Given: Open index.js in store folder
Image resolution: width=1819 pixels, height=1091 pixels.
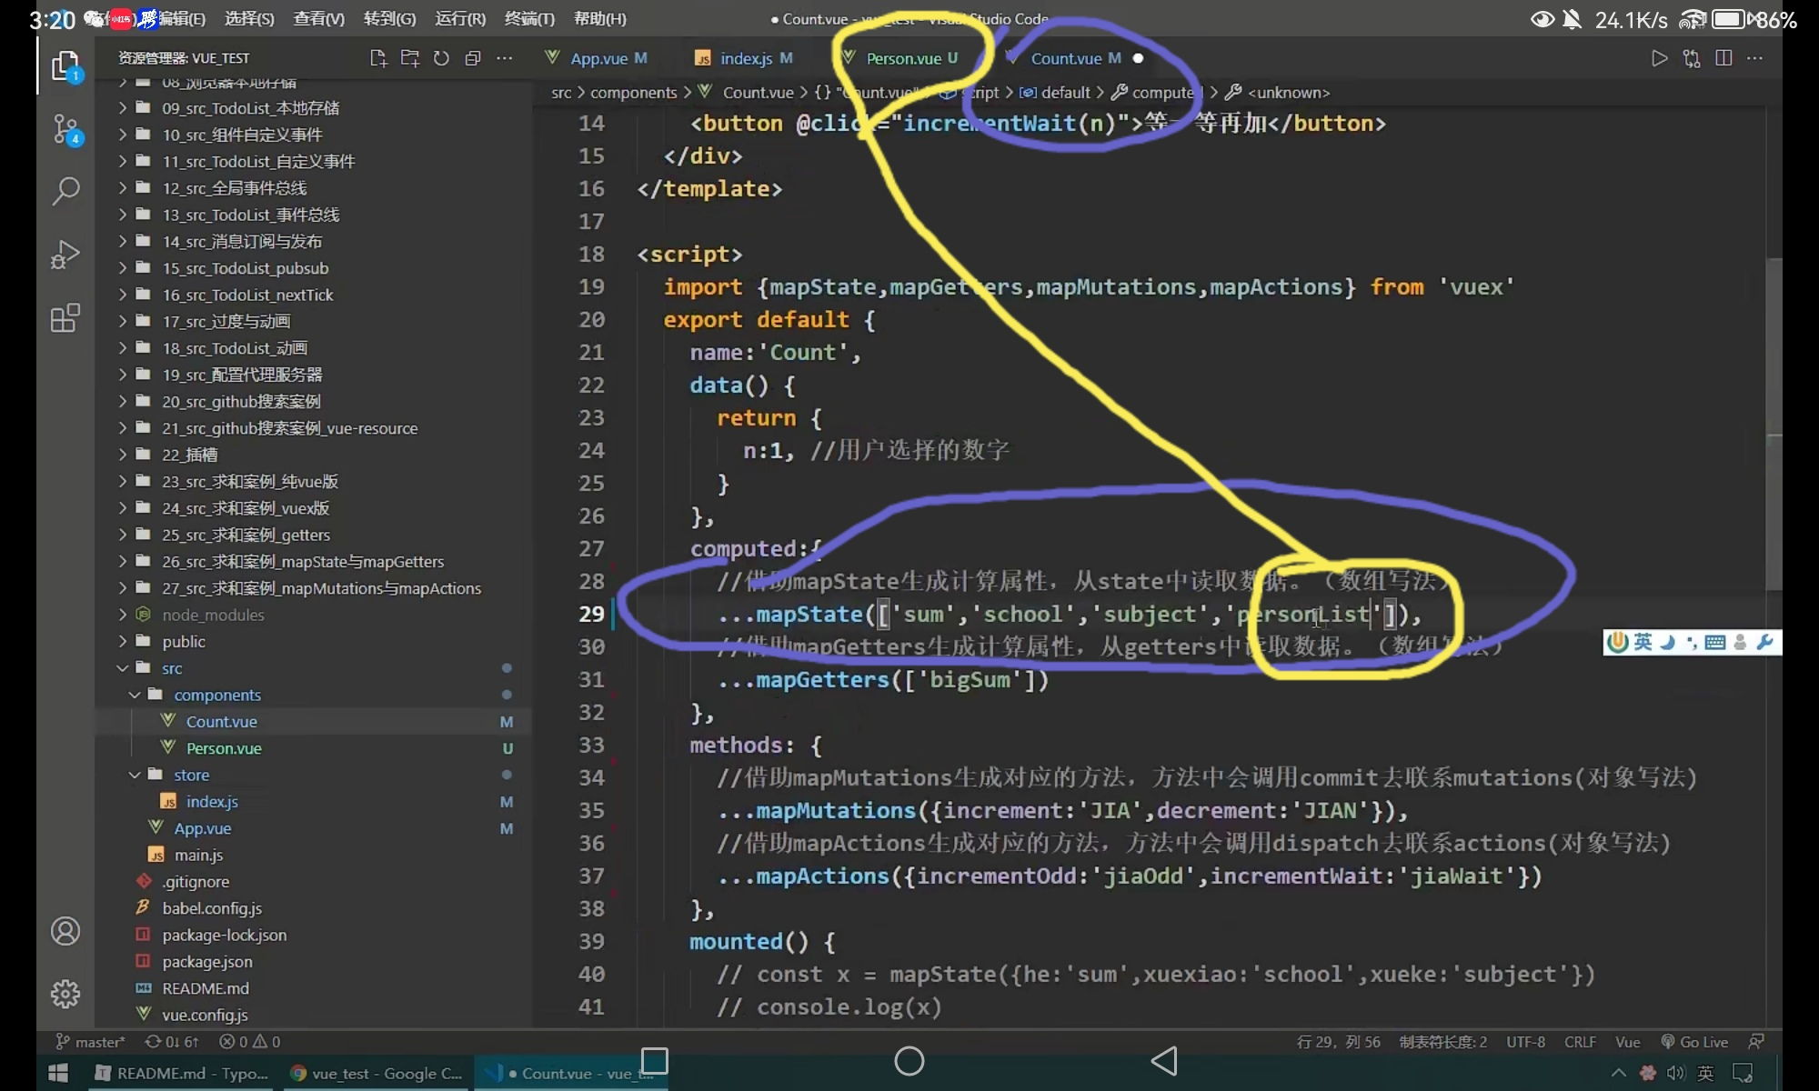Looking at the screenshot, I should point(212,802).
